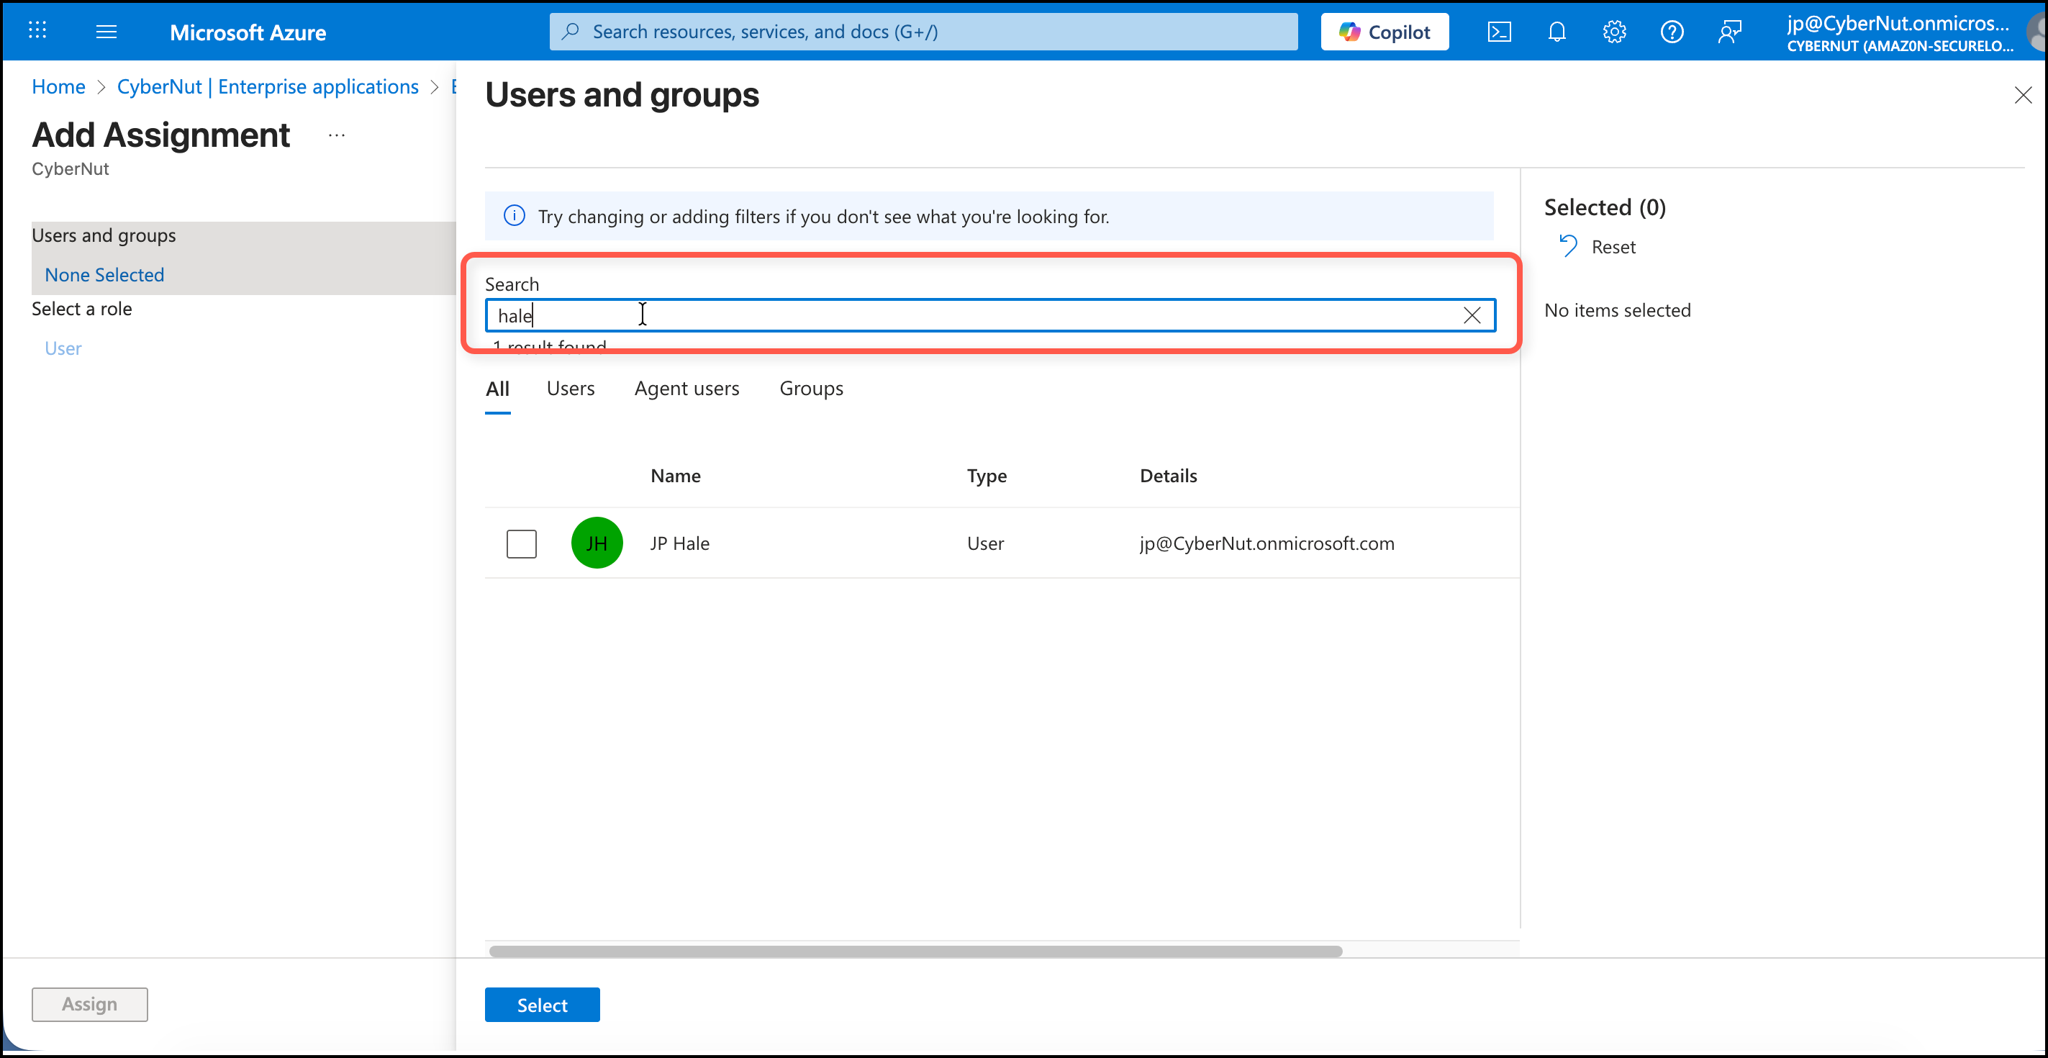
Task: Open the Agent users tab
Action: coord(686,389)
